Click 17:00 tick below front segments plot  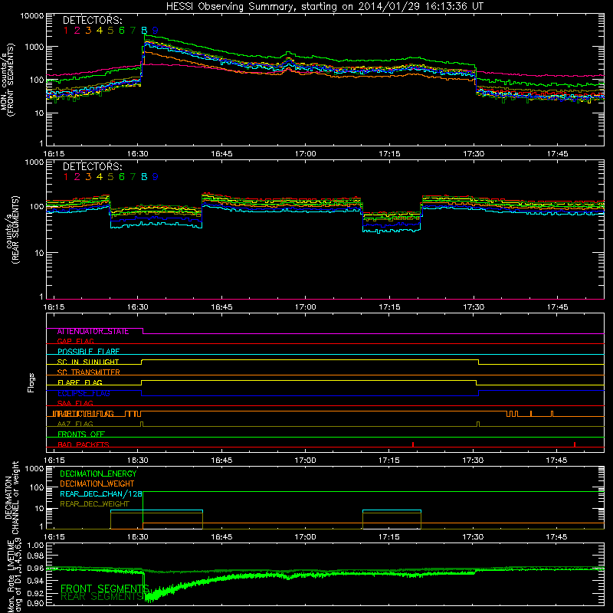pyautogui.click(x=305, y=154)
